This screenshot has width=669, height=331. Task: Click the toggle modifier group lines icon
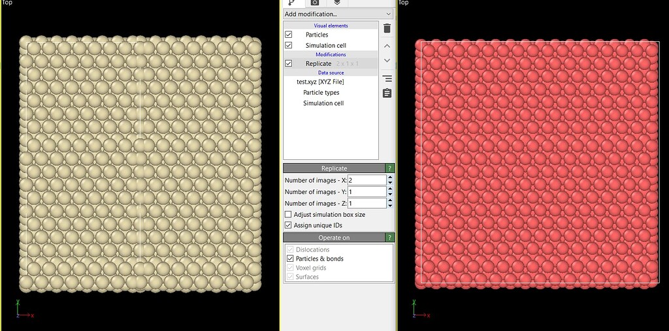(x=387, y=79)
